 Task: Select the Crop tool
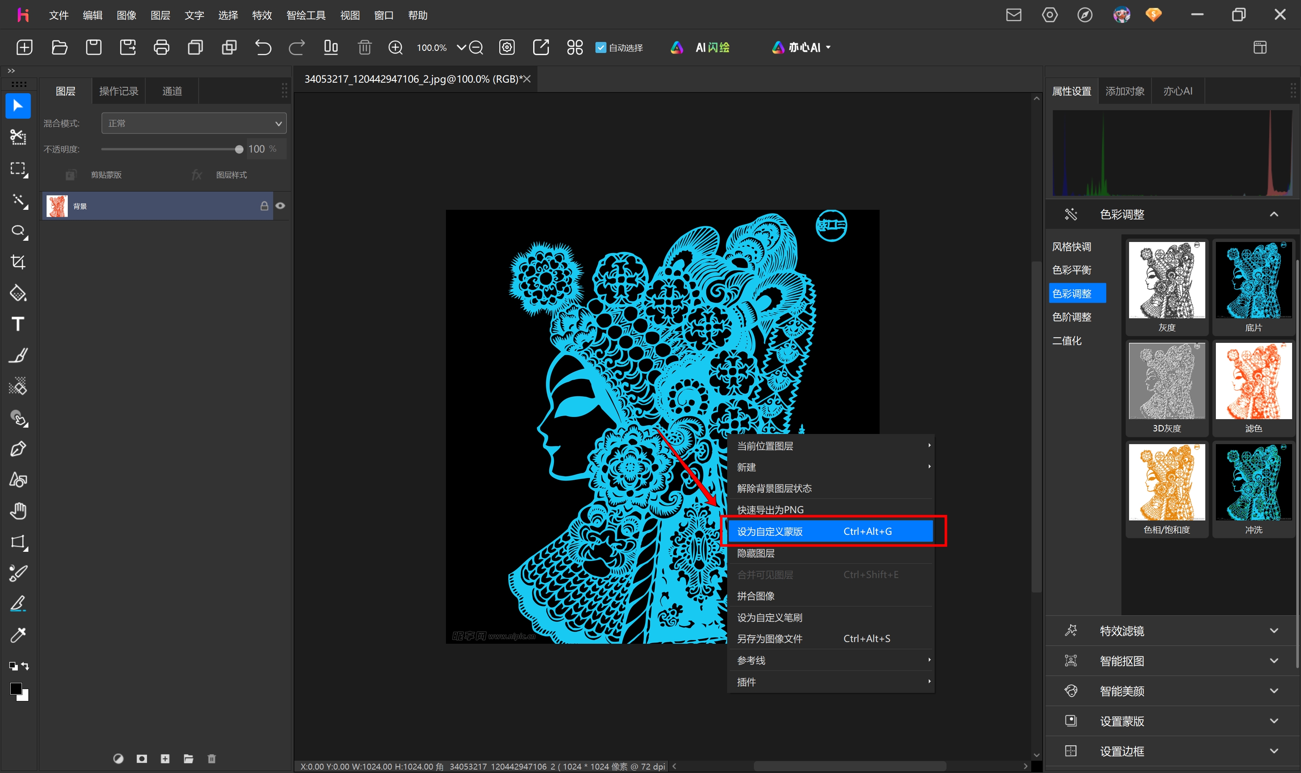click(18, 262)
